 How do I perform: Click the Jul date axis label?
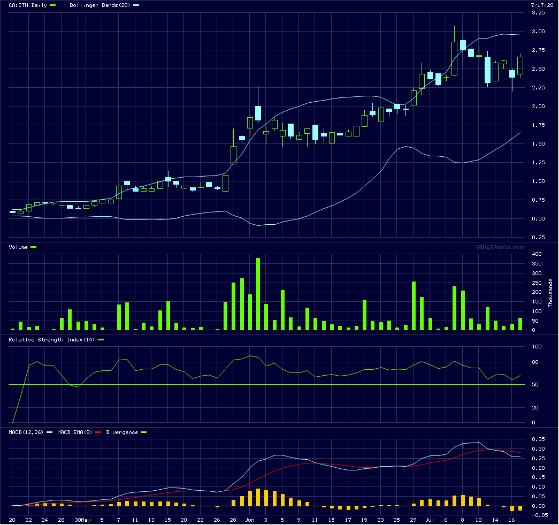(x=430, y=520)
